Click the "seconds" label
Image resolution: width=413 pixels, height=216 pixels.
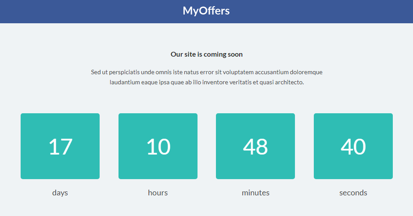click(353, 193)
